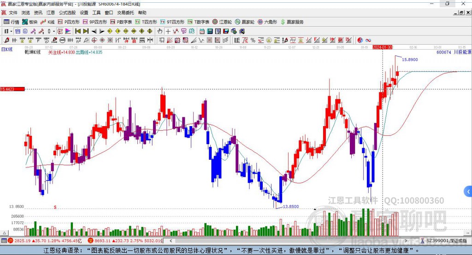Open the 9P四方形 tool
Viewport: 472px width, 255px height.
[x=95, y=22]
